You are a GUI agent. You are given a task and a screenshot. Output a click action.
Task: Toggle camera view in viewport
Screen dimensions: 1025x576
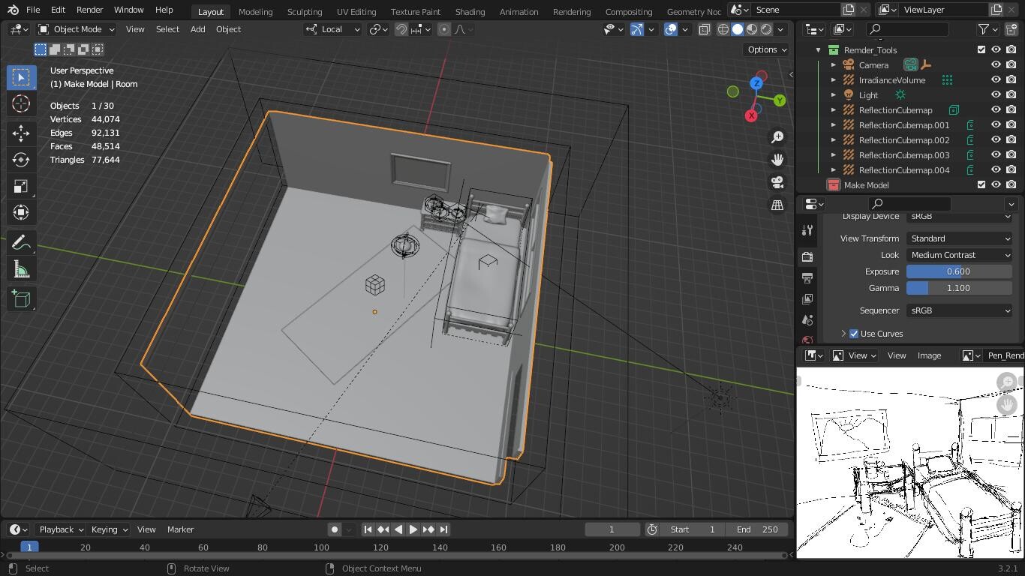[777, 182]
